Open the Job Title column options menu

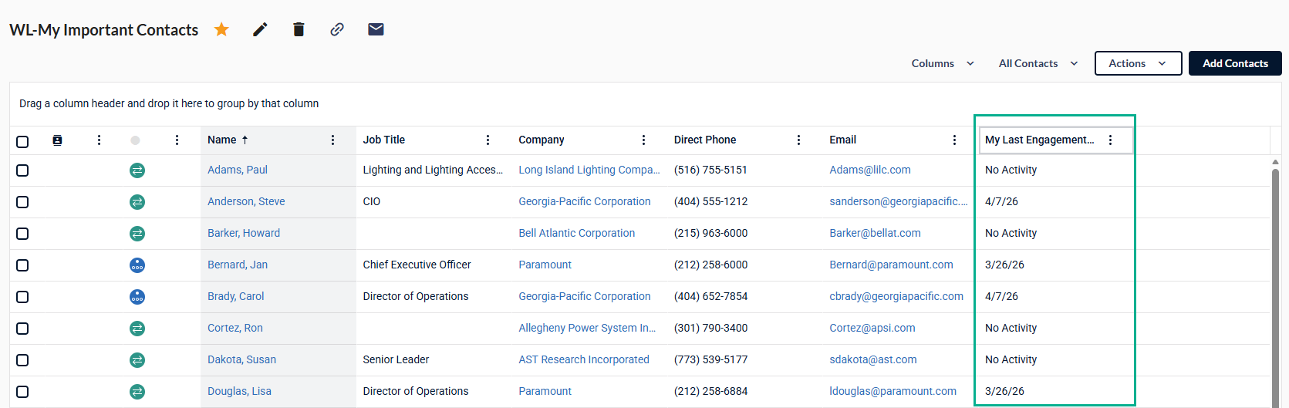pyautogui.click(x=488, y=140)
